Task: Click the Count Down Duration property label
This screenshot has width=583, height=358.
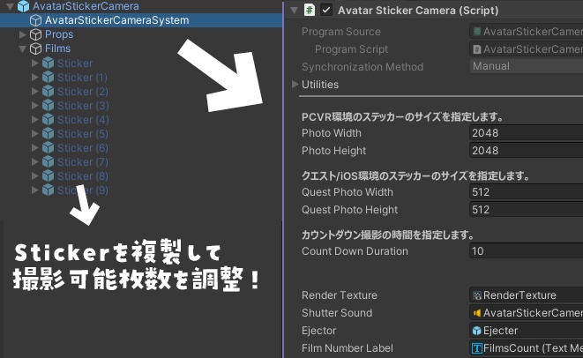Action: point(355,251)
